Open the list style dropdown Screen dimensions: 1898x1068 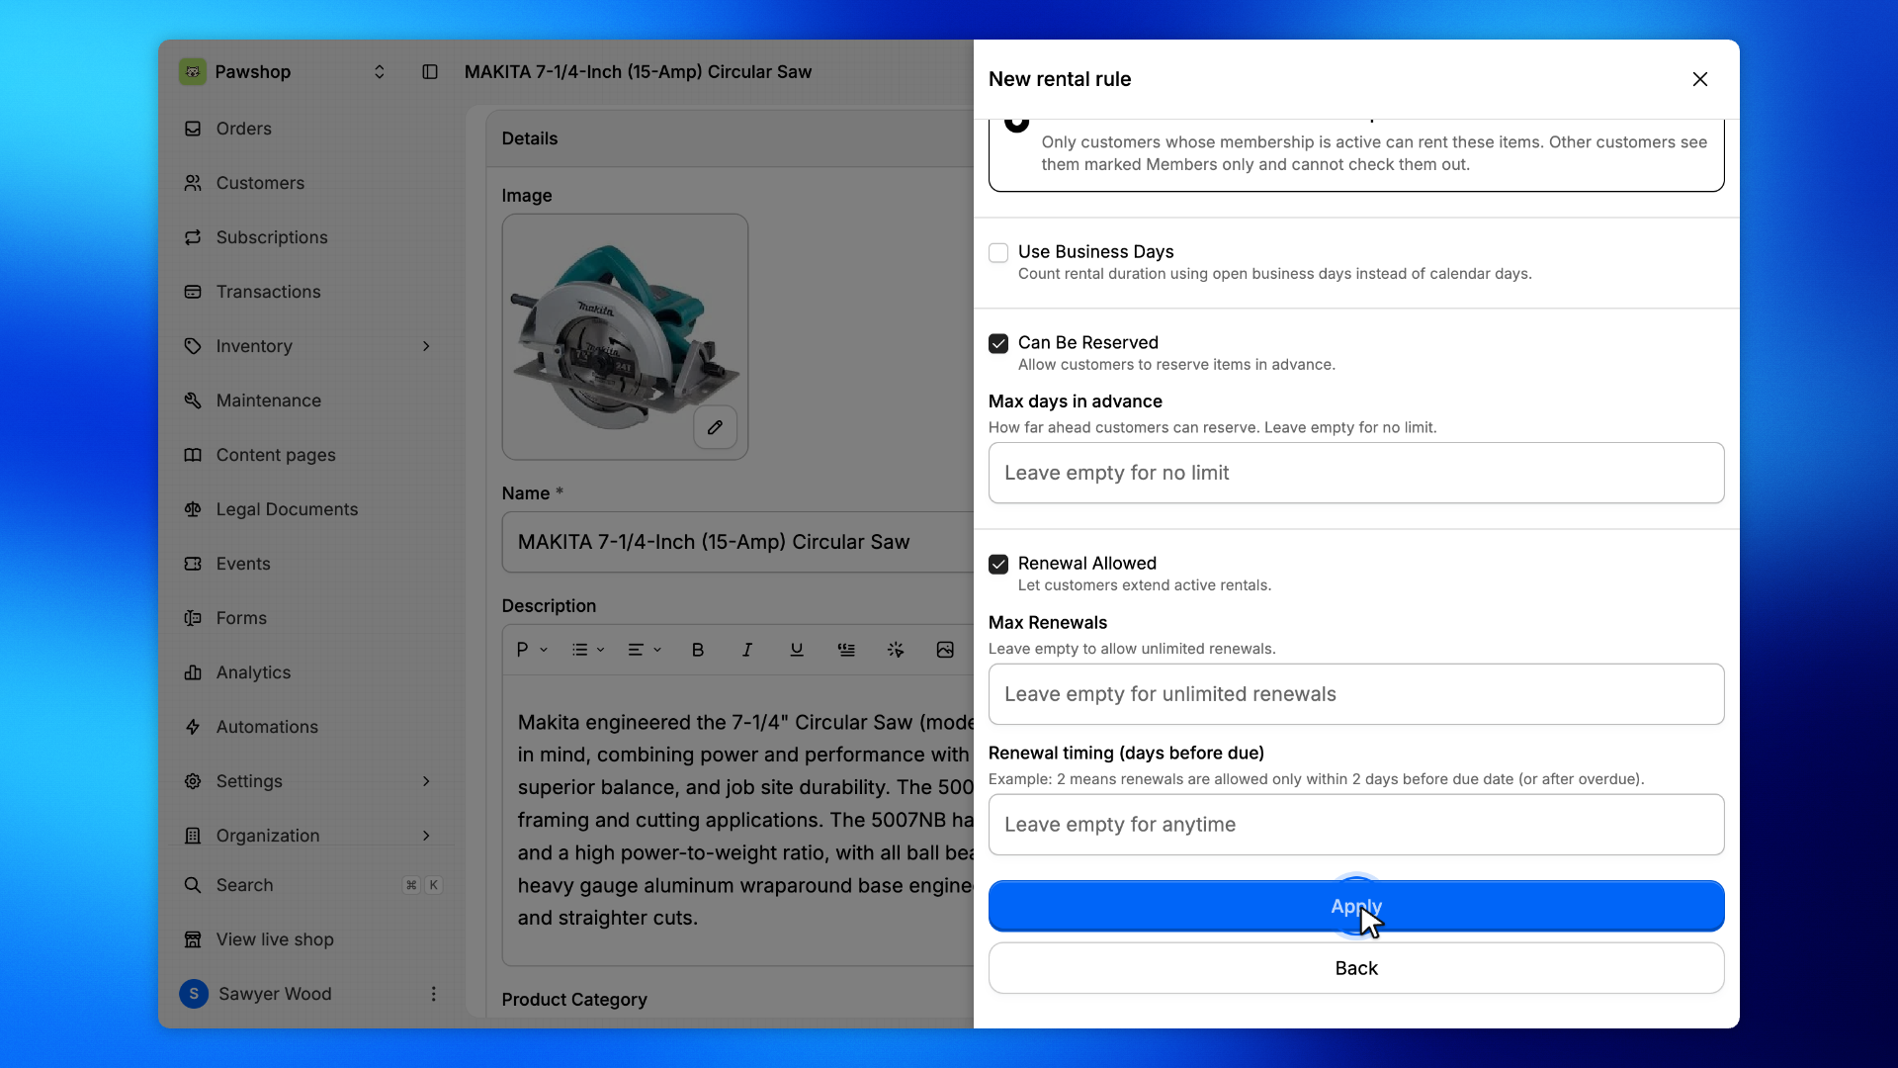588,650
